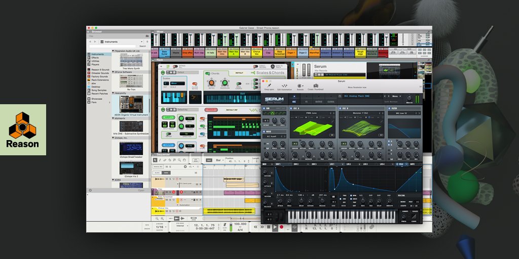Open the 1/16 quantize dropdown
The width and height of the screenshot is (519, 259).
(160, 227)
